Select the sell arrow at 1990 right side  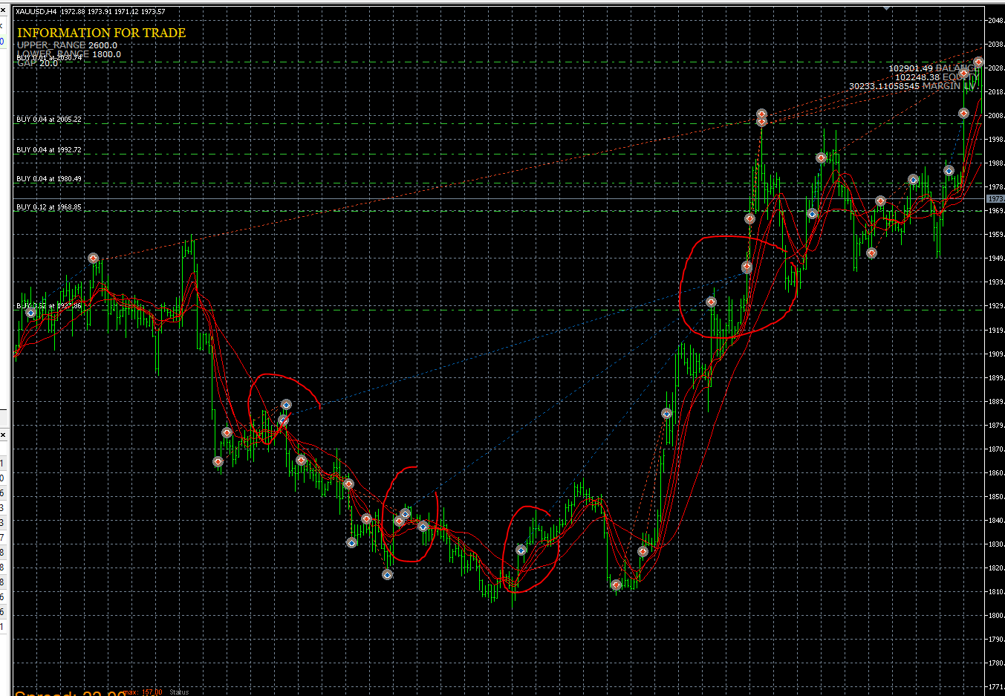[821, 158]
